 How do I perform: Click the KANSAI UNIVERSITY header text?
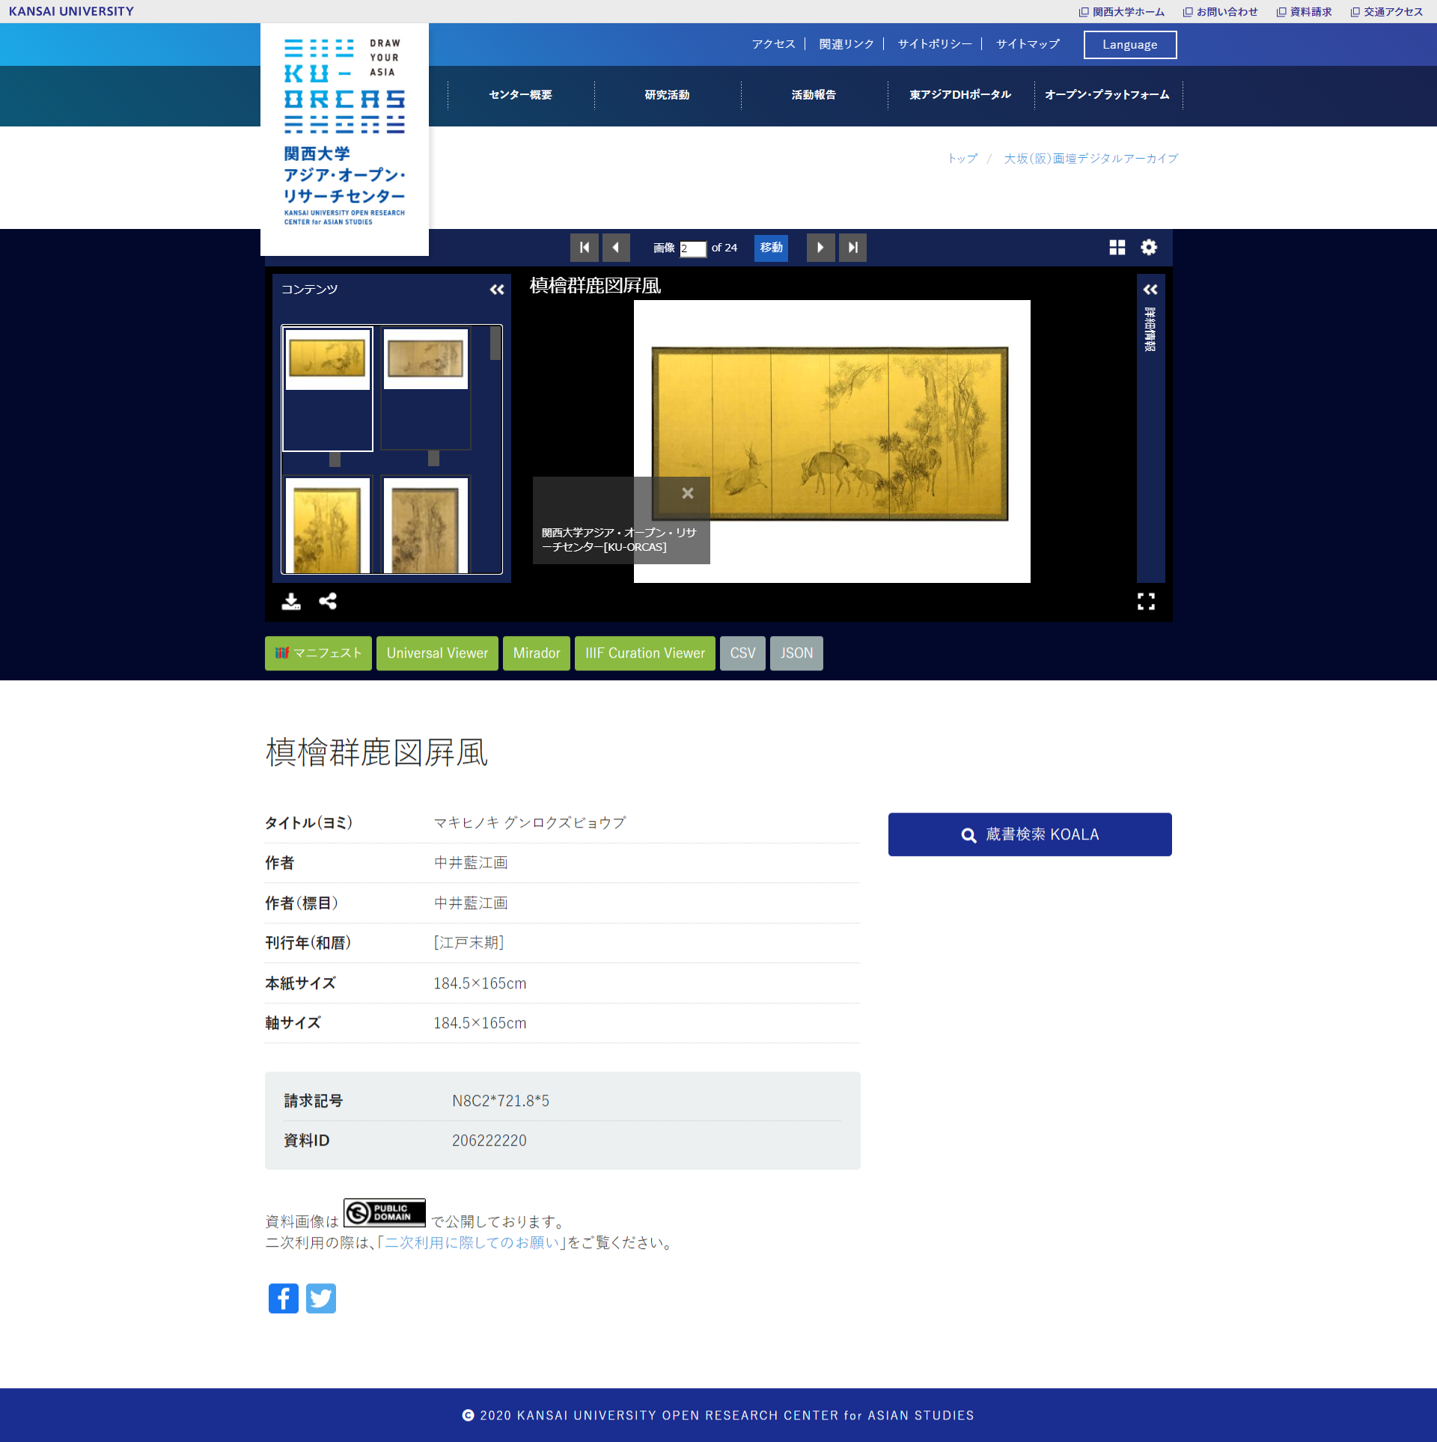coord(71,11)
